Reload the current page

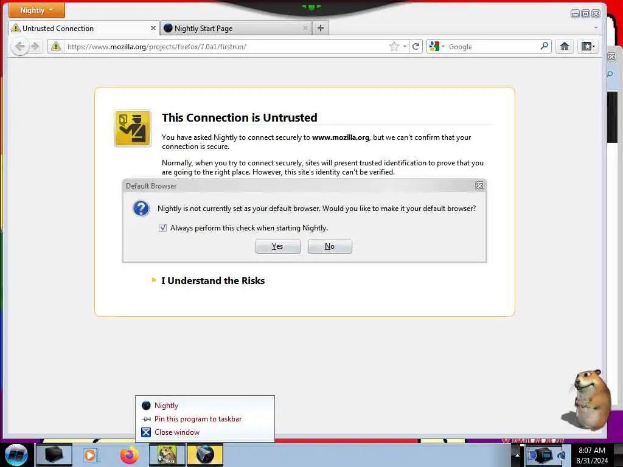coord(416,46)
